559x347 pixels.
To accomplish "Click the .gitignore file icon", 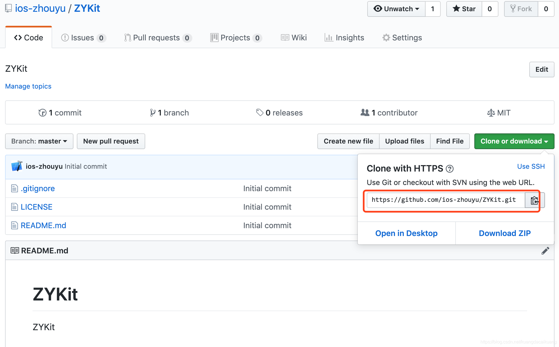I will click(14, 188).
